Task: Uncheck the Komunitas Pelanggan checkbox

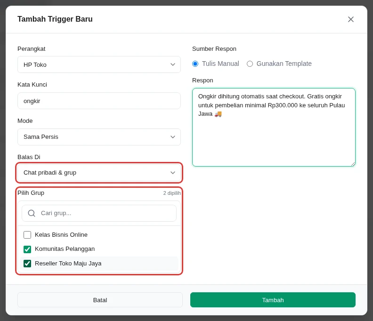Action: click(27, 249)
